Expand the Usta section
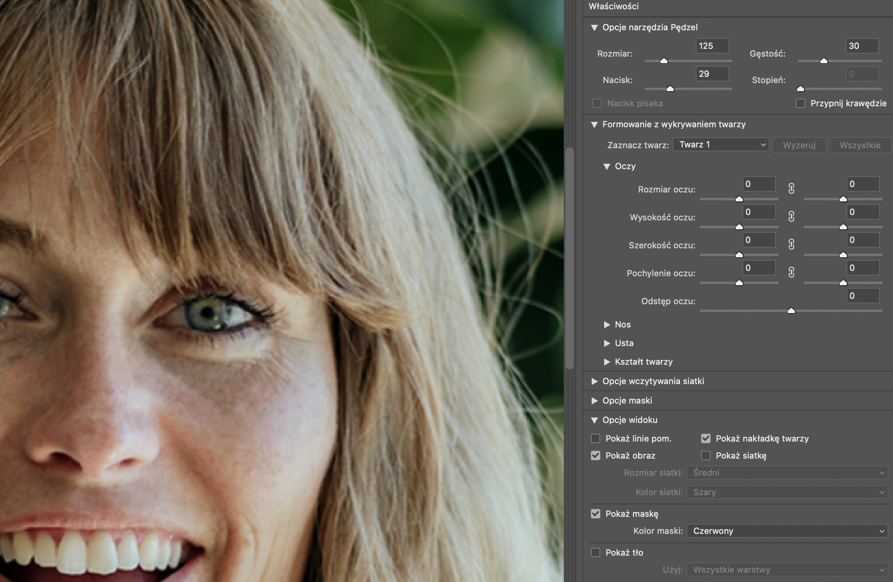893x582 pixels. [x=607, y=343]
